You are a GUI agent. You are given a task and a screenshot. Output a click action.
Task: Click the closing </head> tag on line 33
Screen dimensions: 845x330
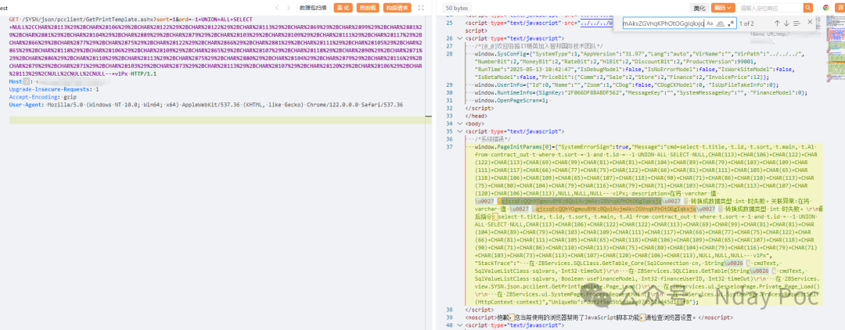(x=476, y=116)
